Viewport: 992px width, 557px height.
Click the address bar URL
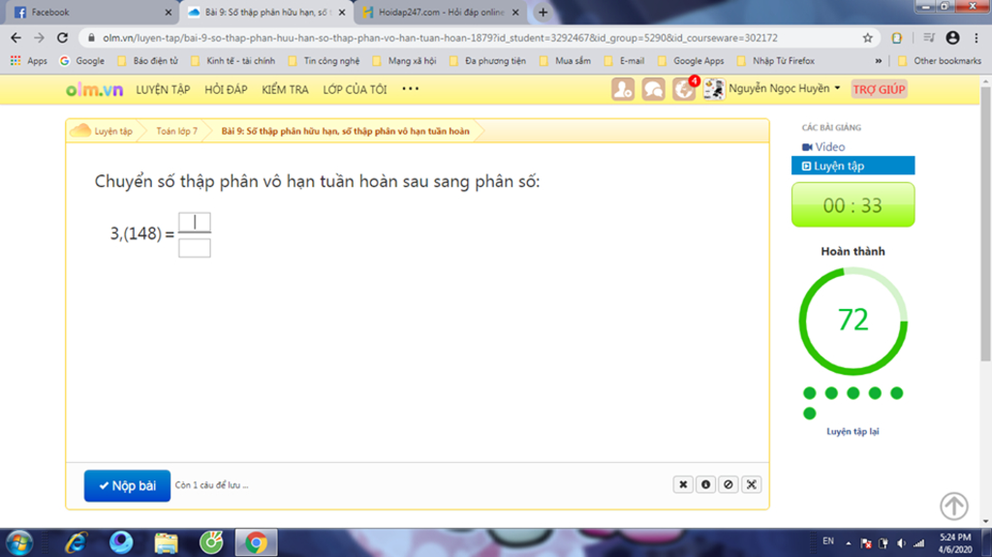[440, 38]
